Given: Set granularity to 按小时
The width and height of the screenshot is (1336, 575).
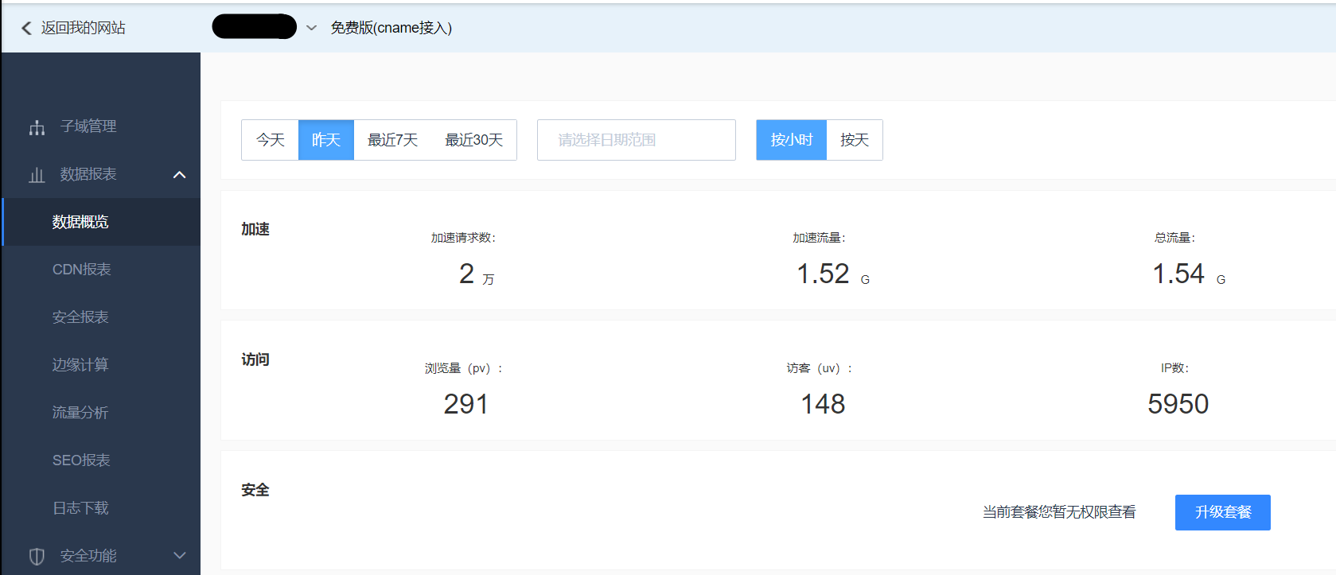Looking at the screenshot, I should click(792, 140).
